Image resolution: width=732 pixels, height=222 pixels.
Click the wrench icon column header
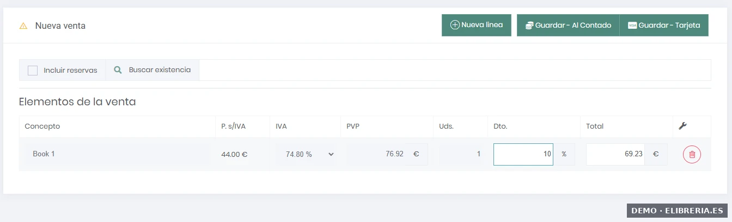683,126
